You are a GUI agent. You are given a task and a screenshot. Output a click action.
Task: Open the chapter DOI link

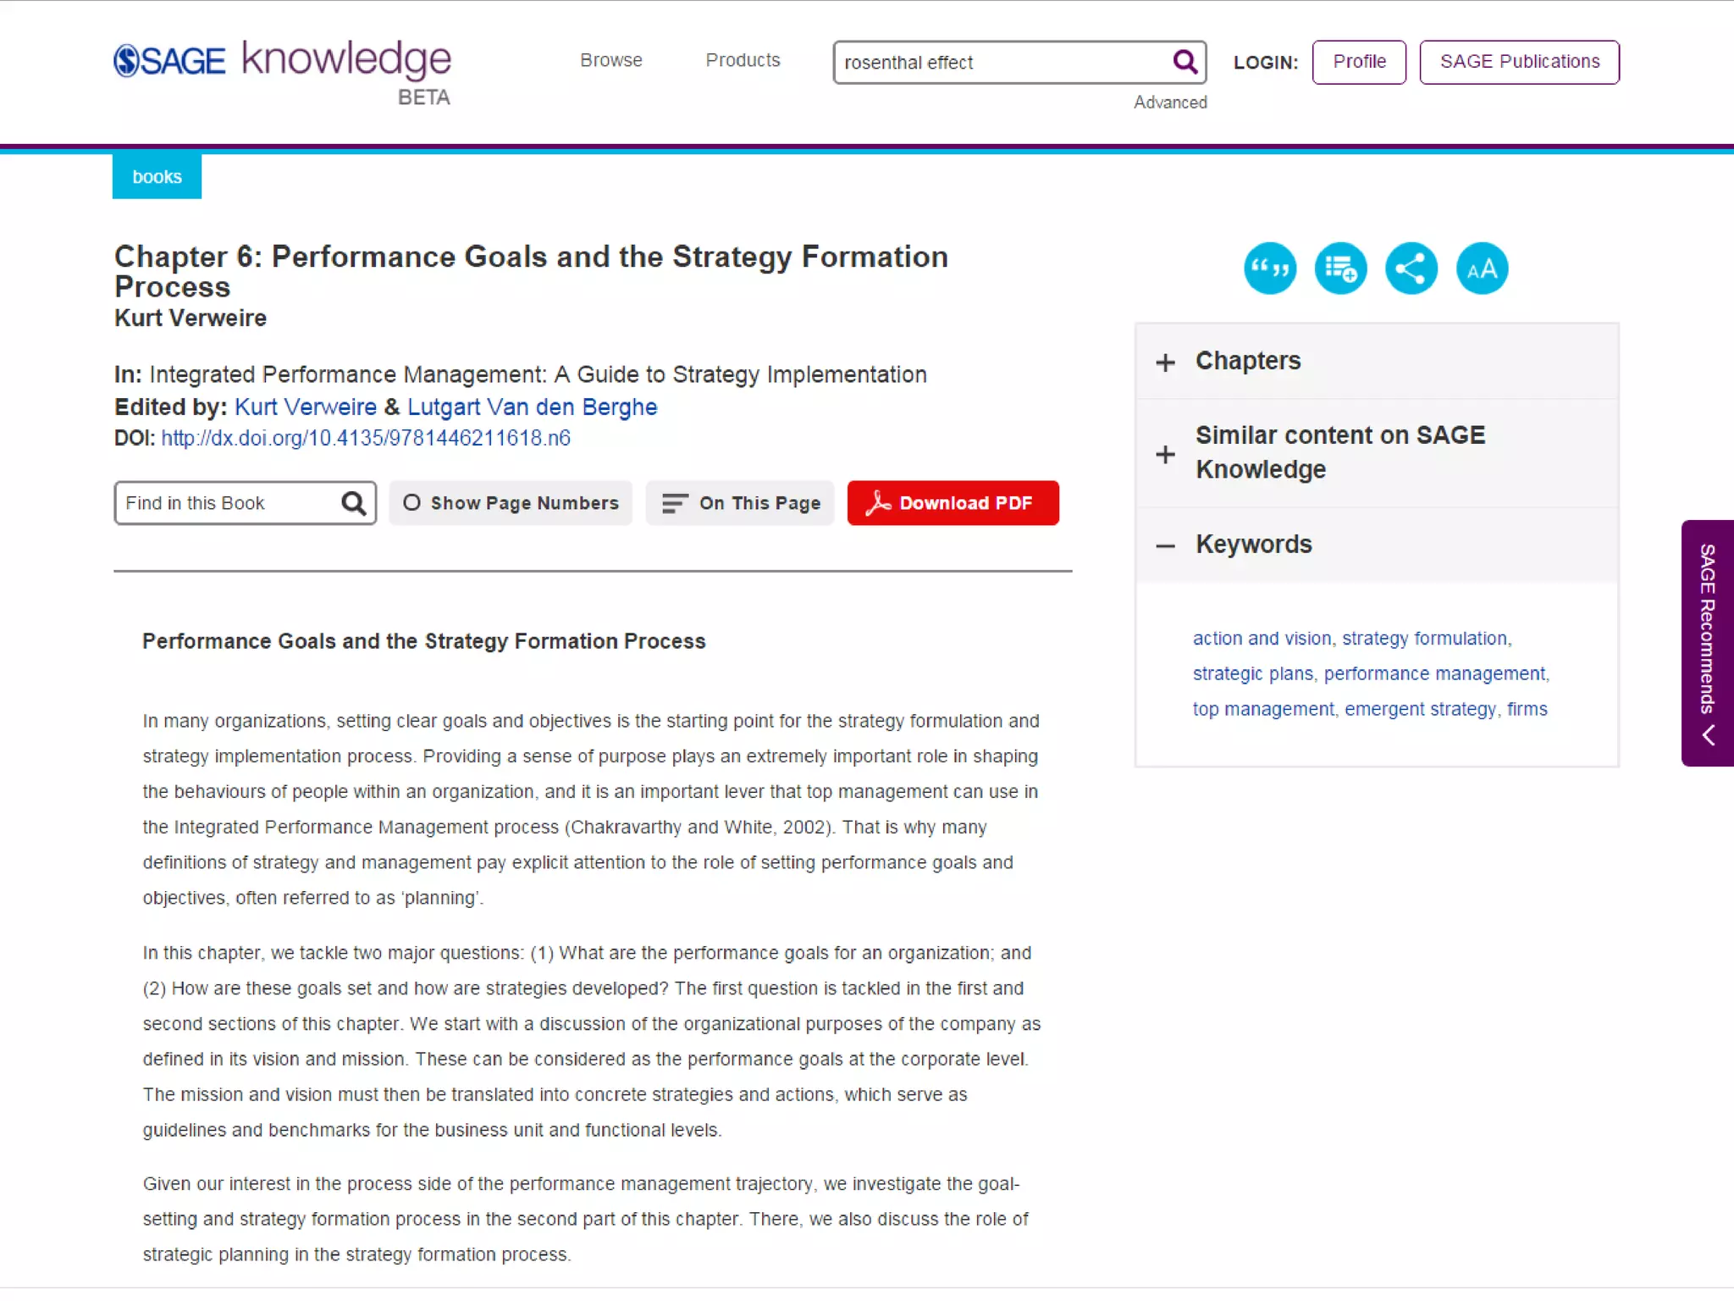[x=365, y=438]
